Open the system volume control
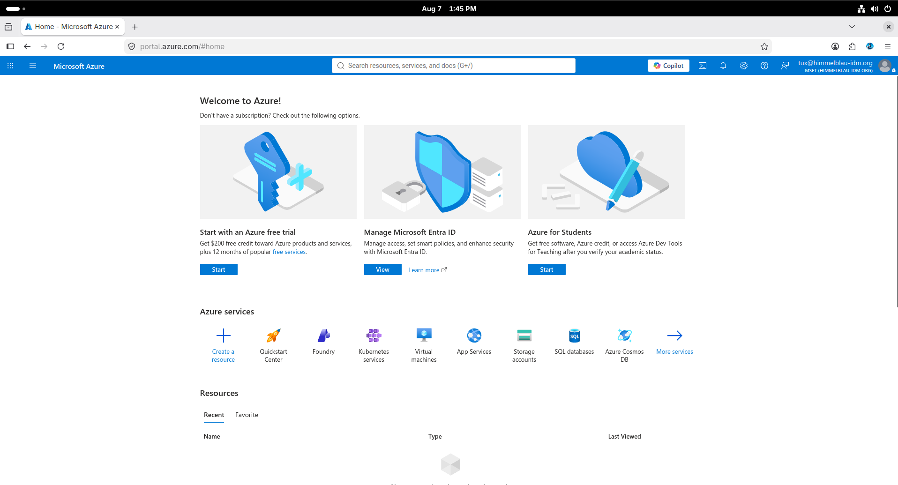 coord(875,8)
